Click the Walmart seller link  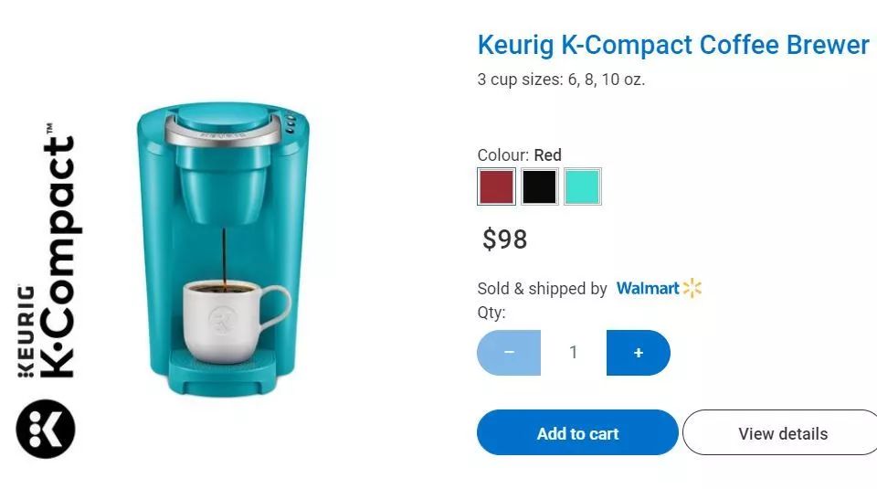coord(648,288)
